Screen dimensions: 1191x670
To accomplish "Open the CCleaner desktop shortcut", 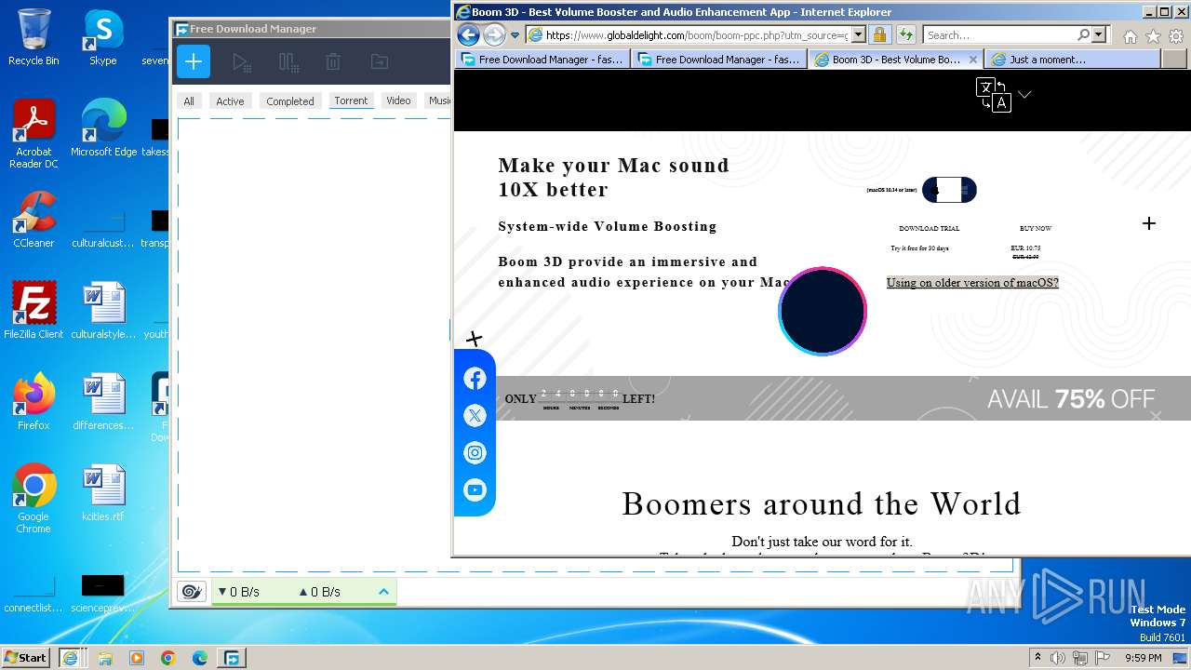I will click(x=33, y=220).
